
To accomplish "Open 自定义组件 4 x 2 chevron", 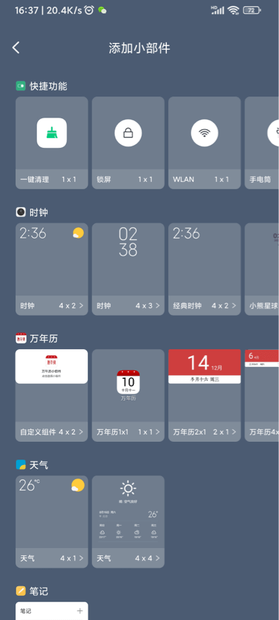I will coord(81,432).
